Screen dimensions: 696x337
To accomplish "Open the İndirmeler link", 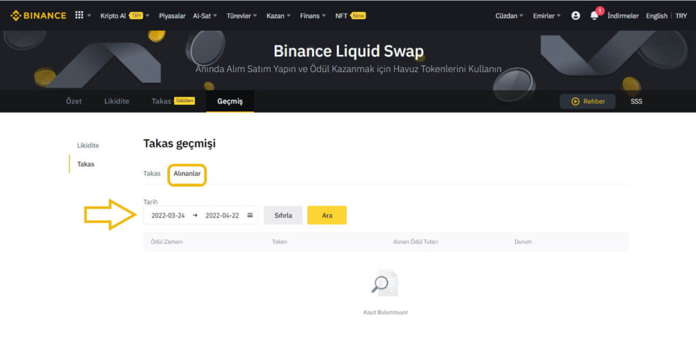I will [x=623, y=16].
